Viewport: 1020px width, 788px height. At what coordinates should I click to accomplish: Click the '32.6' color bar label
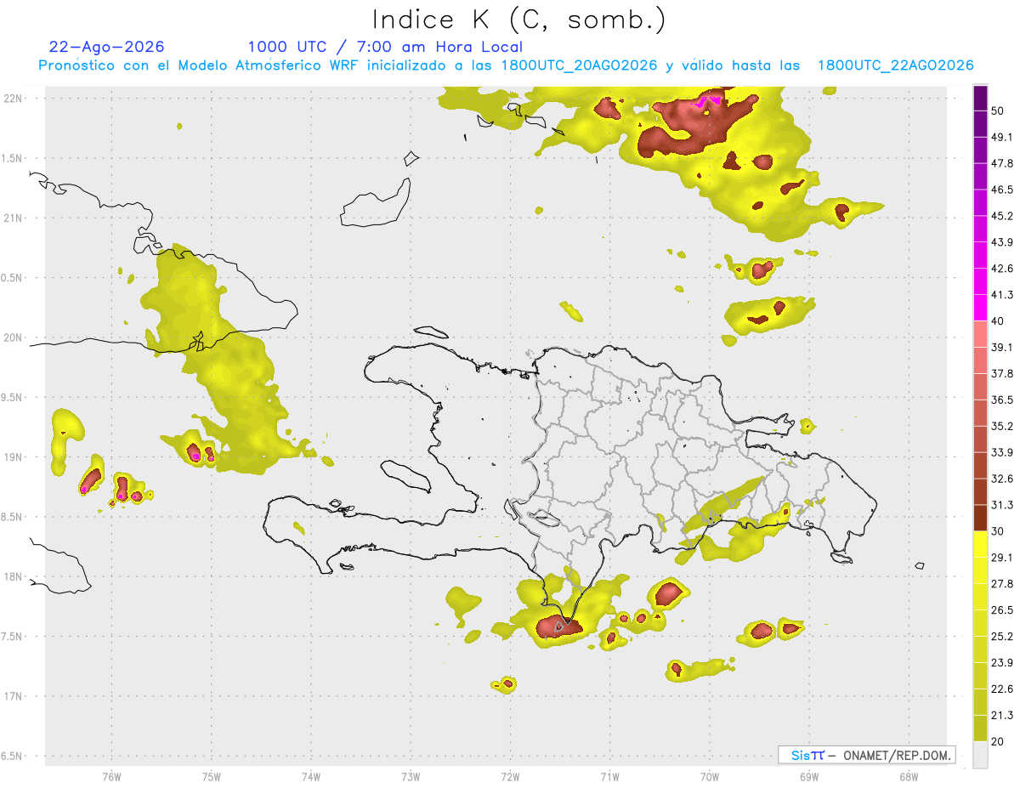coord(1002,479)
